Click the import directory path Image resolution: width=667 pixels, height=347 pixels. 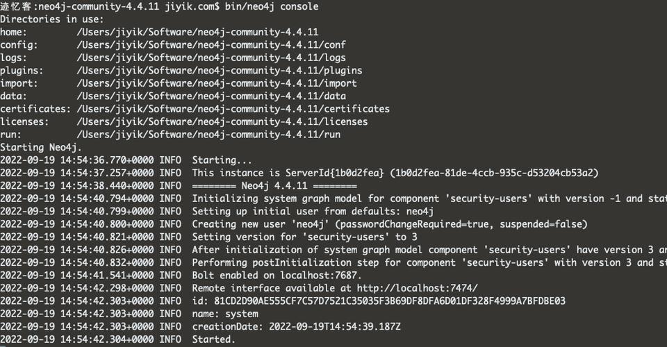217,83
